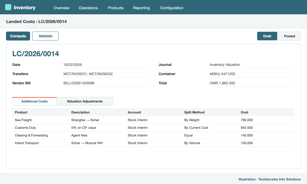Click description 'Shanghai → Sohar'

coord(85,120)
